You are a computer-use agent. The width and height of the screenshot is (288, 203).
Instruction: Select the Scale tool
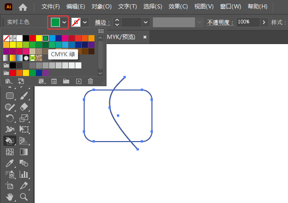[24, 118]
